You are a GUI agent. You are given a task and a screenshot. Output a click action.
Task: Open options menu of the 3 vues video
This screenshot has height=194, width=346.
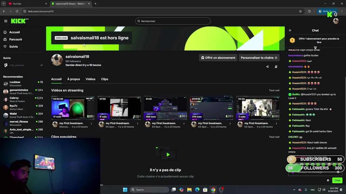click(276, 124)
